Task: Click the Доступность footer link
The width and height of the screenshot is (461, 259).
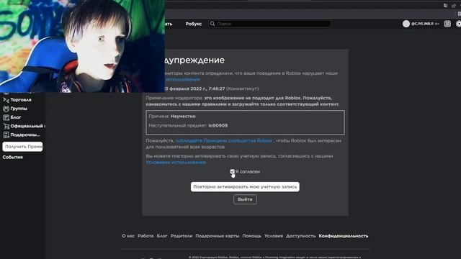Action: [301, 236]
